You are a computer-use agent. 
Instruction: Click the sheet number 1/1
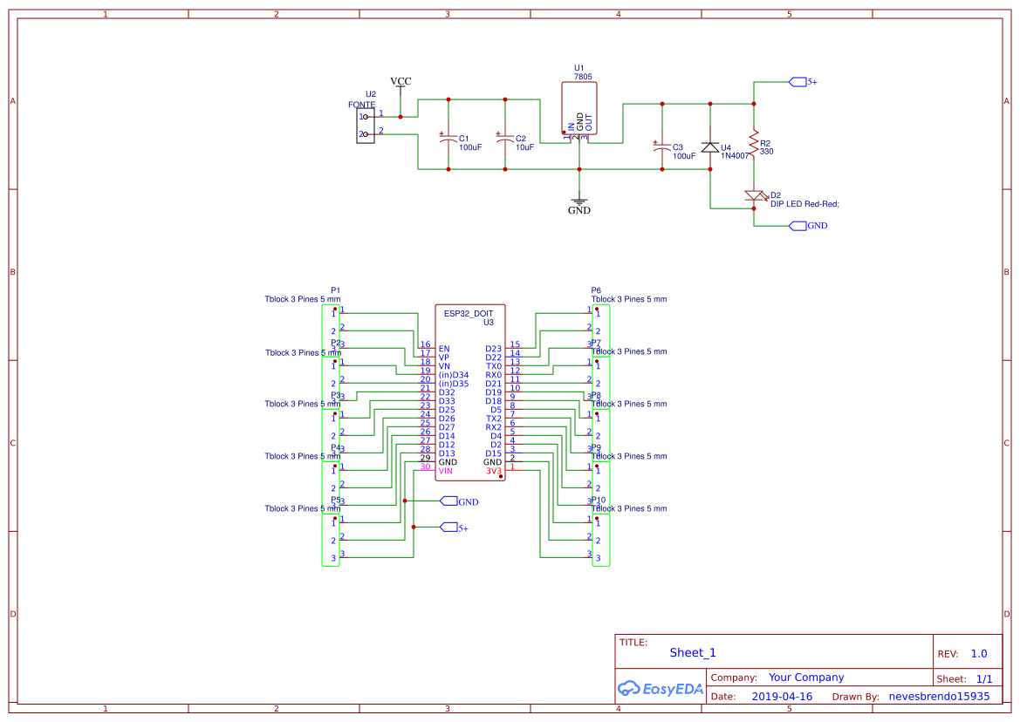pos(984,679)
